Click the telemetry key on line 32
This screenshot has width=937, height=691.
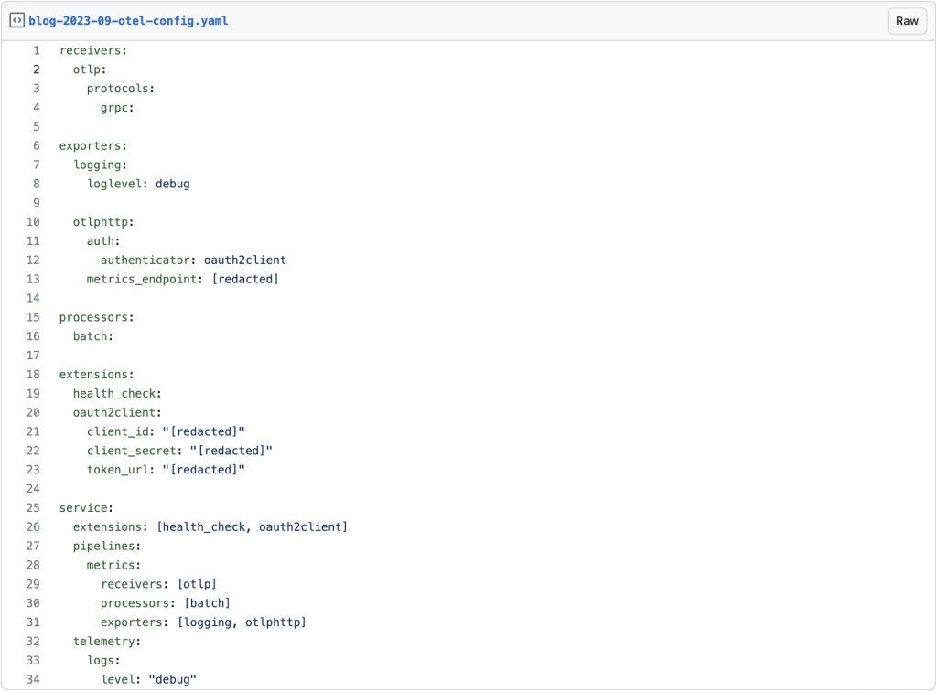106,642
